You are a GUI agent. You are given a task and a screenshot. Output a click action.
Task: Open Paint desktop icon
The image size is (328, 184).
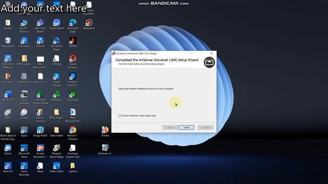tap(8, 114)
